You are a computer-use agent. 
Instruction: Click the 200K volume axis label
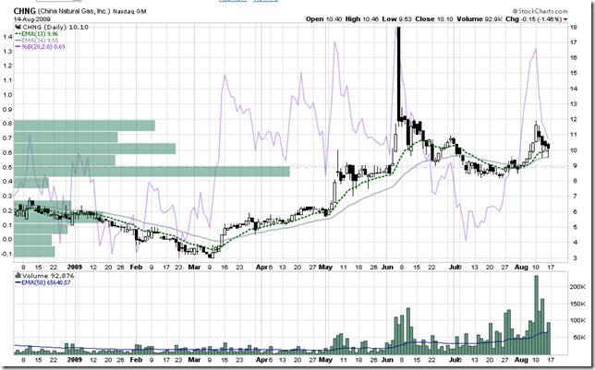(x=577, y=287)
